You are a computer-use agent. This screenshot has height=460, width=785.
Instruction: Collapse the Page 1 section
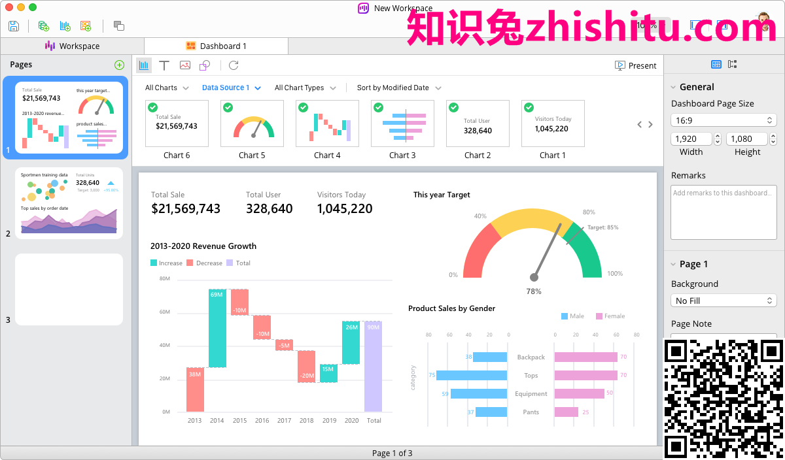point(673,264)
